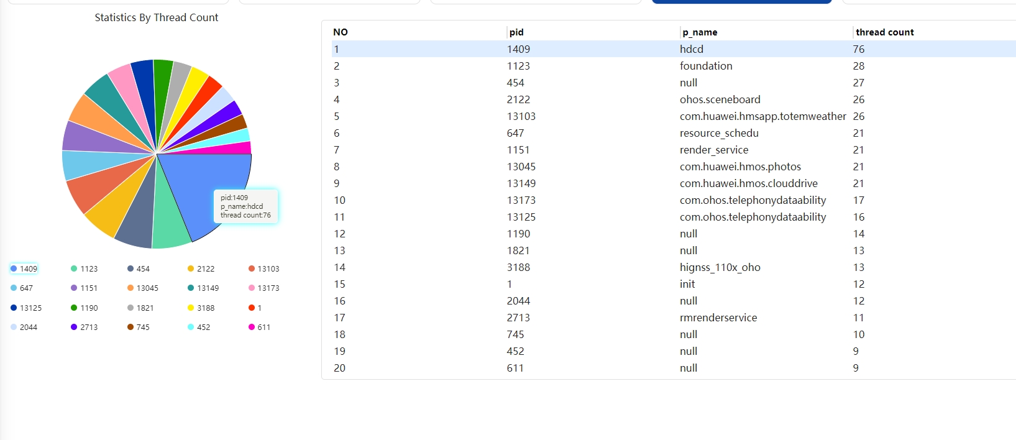The width and height of the screenshot is (1016, 440).
Task: Select the ohos.sceneboard row
Action: (674, 99)
